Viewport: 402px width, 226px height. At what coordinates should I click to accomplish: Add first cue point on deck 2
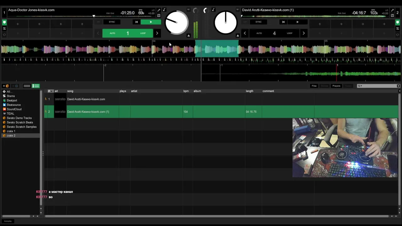click(x=320, y=24)
